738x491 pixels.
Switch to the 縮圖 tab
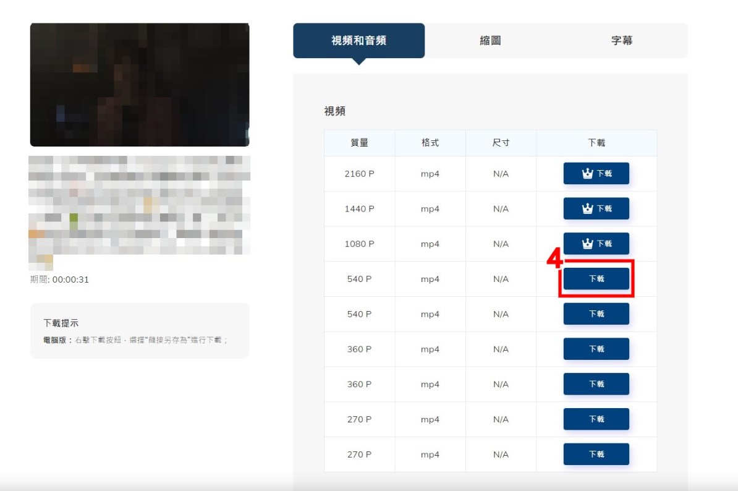[490, 41]
